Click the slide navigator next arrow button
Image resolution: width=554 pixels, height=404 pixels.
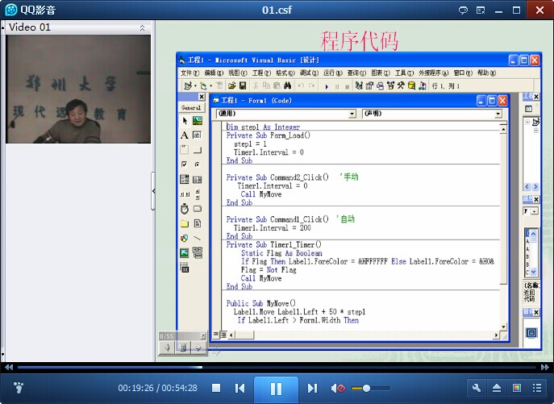tap(198, 348)
